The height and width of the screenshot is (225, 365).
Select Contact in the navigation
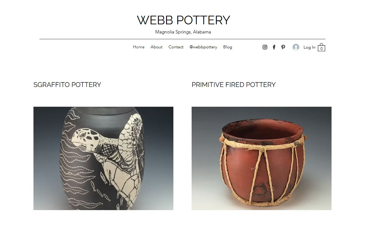coord(176,47)
